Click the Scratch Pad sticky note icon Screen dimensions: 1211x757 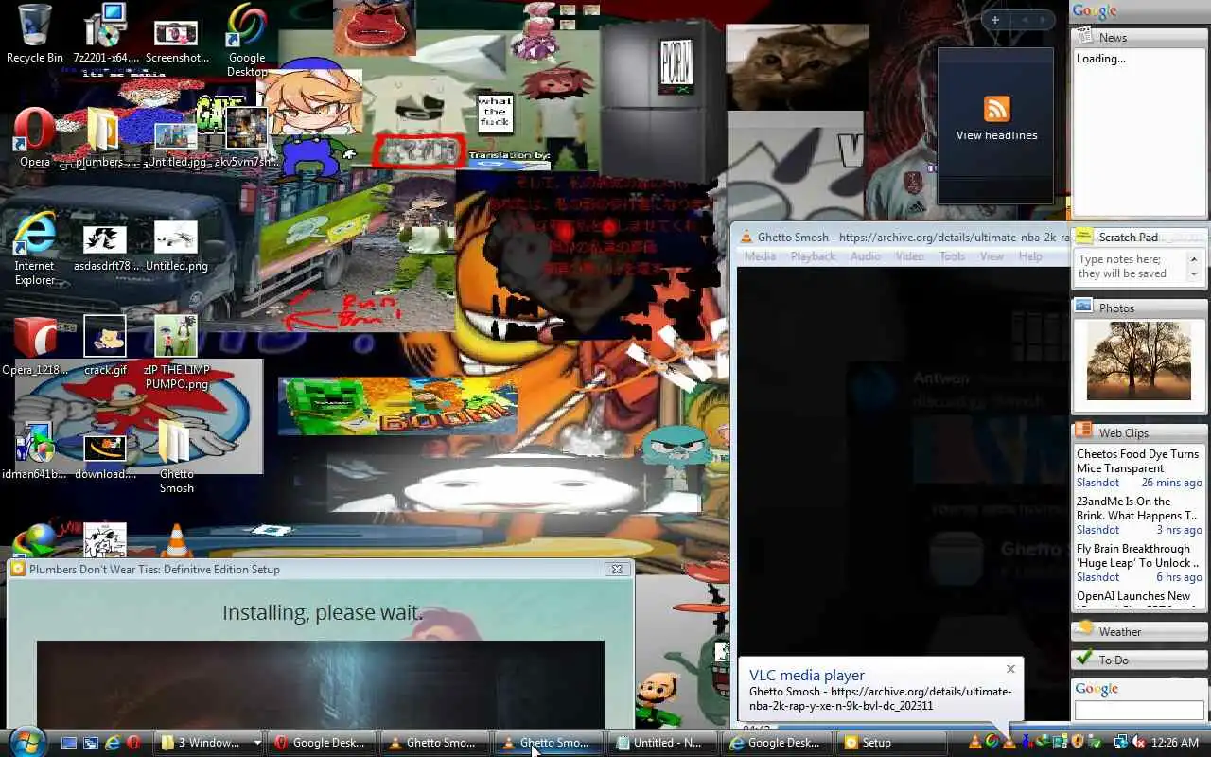tap(1084, 237)
